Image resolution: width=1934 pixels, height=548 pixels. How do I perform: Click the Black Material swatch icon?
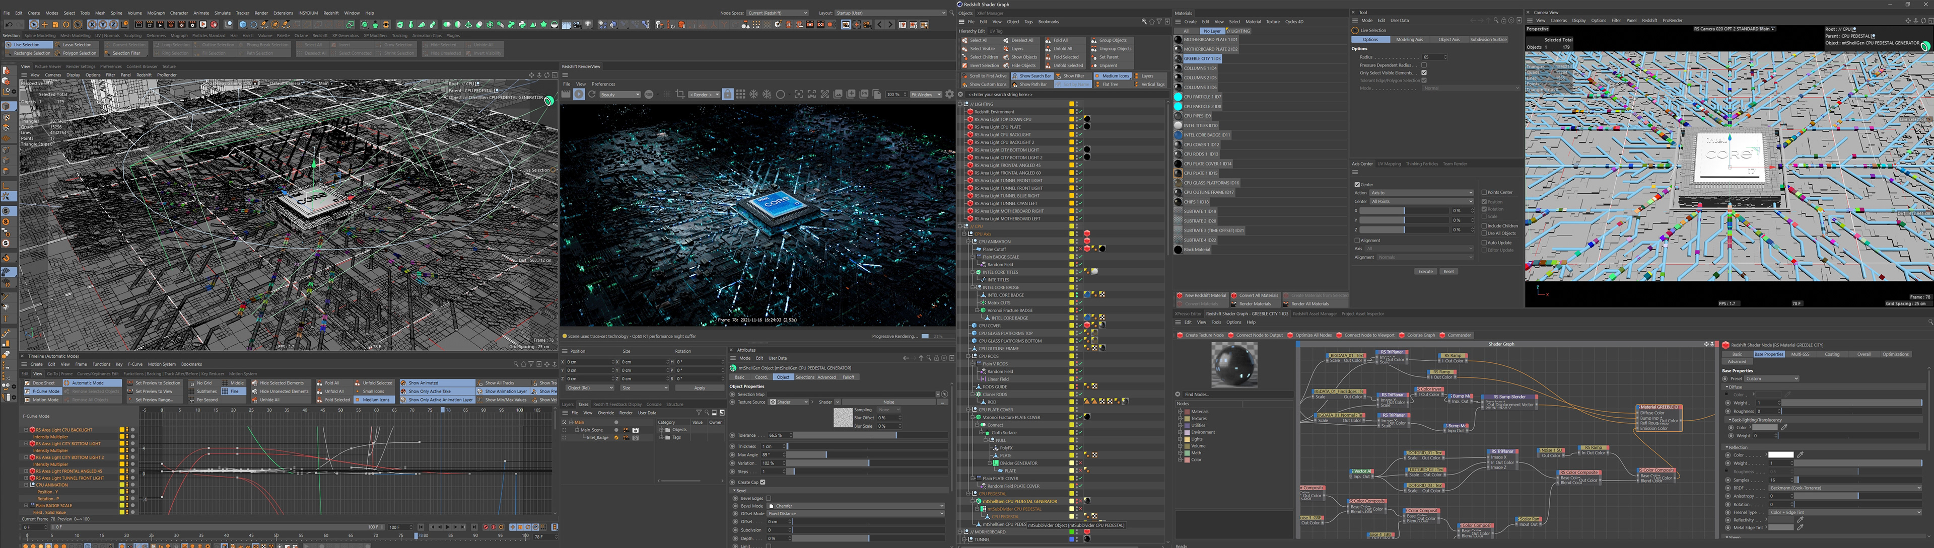tap(1178, 250)
